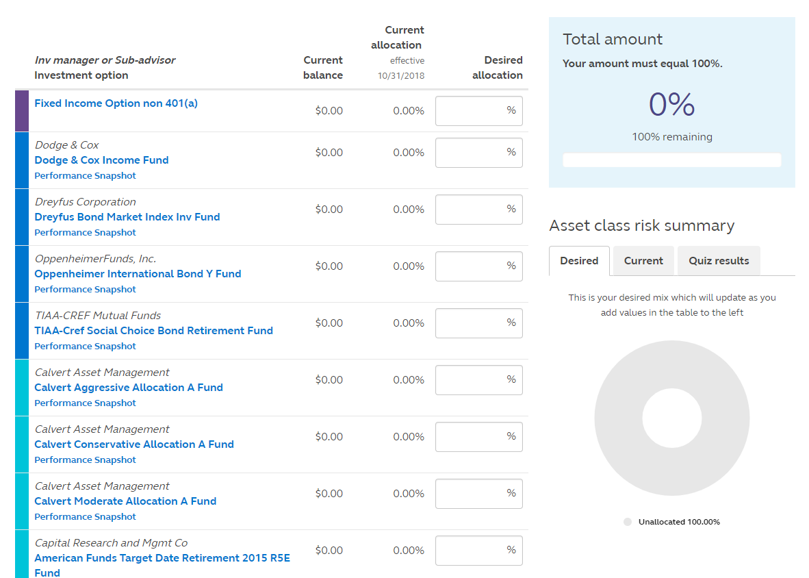Click the teal swatch beside Calvert Aggressive Allocation
Screen dimensions: 809x578
coord(22,387)
